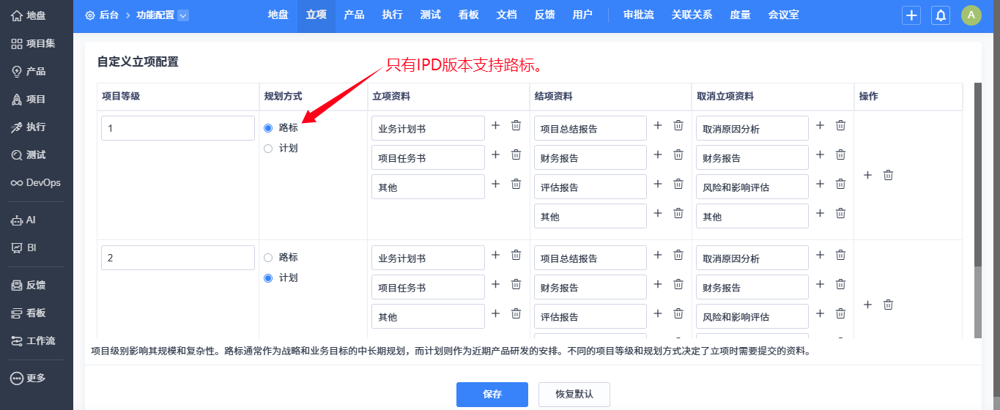
Task: Delete level 1 取消原因分析 entry
Action: pyautogui.click(x=841, y=126)
